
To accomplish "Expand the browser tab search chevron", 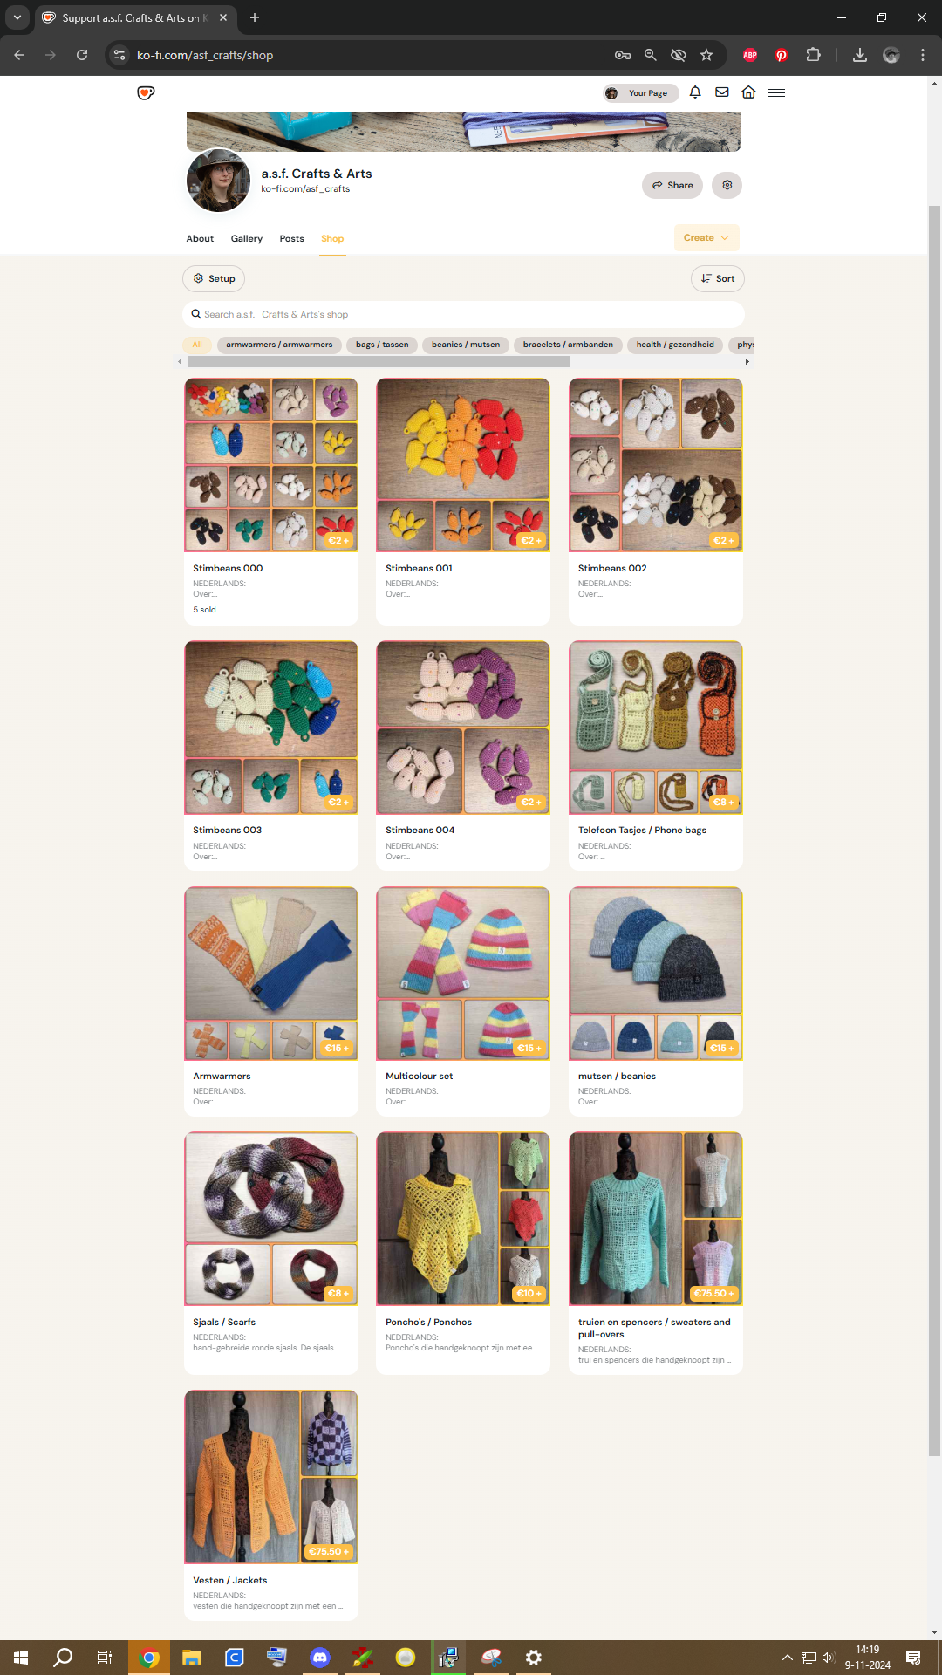I will [x=17, y=17].
